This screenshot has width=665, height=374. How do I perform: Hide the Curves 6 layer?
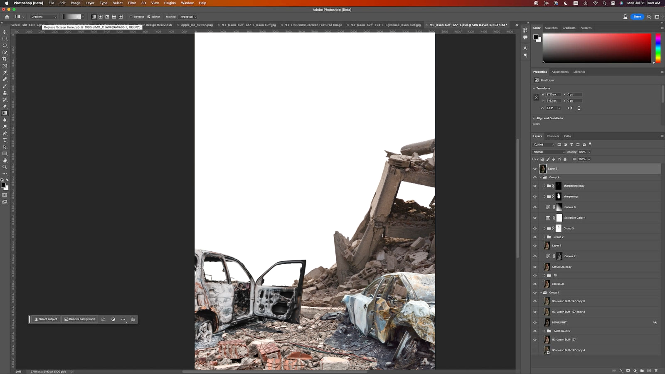point(535,207)
